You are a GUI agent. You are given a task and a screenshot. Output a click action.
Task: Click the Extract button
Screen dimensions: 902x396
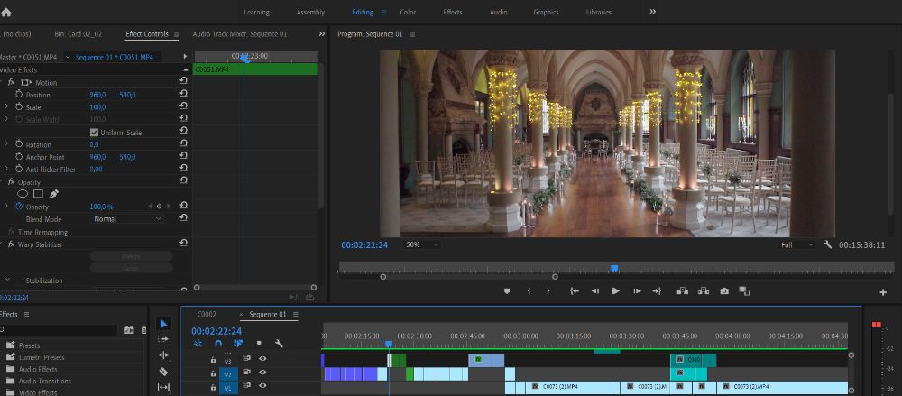703,291
